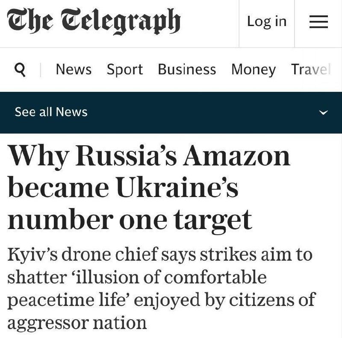
Task: Open the Sport section tab
Action: (125, 70)
